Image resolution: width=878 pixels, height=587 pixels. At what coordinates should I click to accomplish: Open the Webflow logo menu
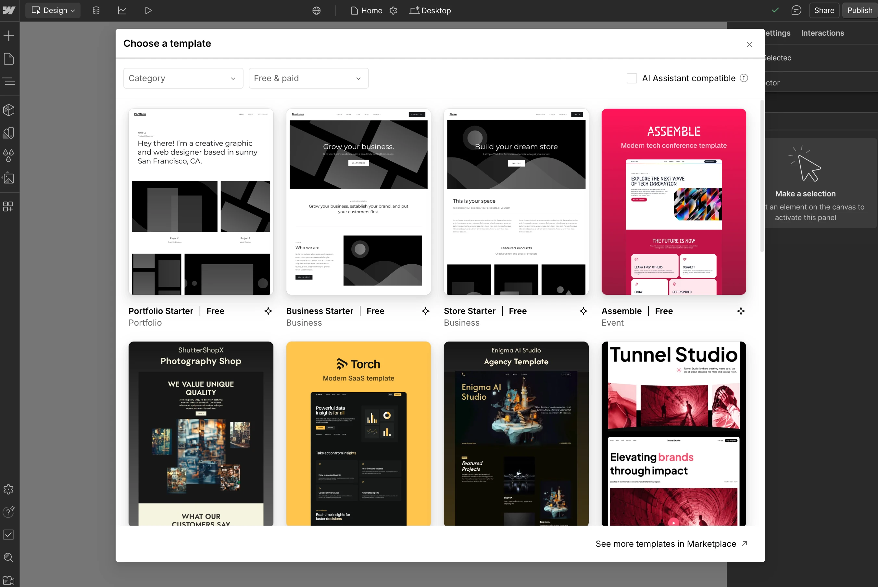coord(9,10)
